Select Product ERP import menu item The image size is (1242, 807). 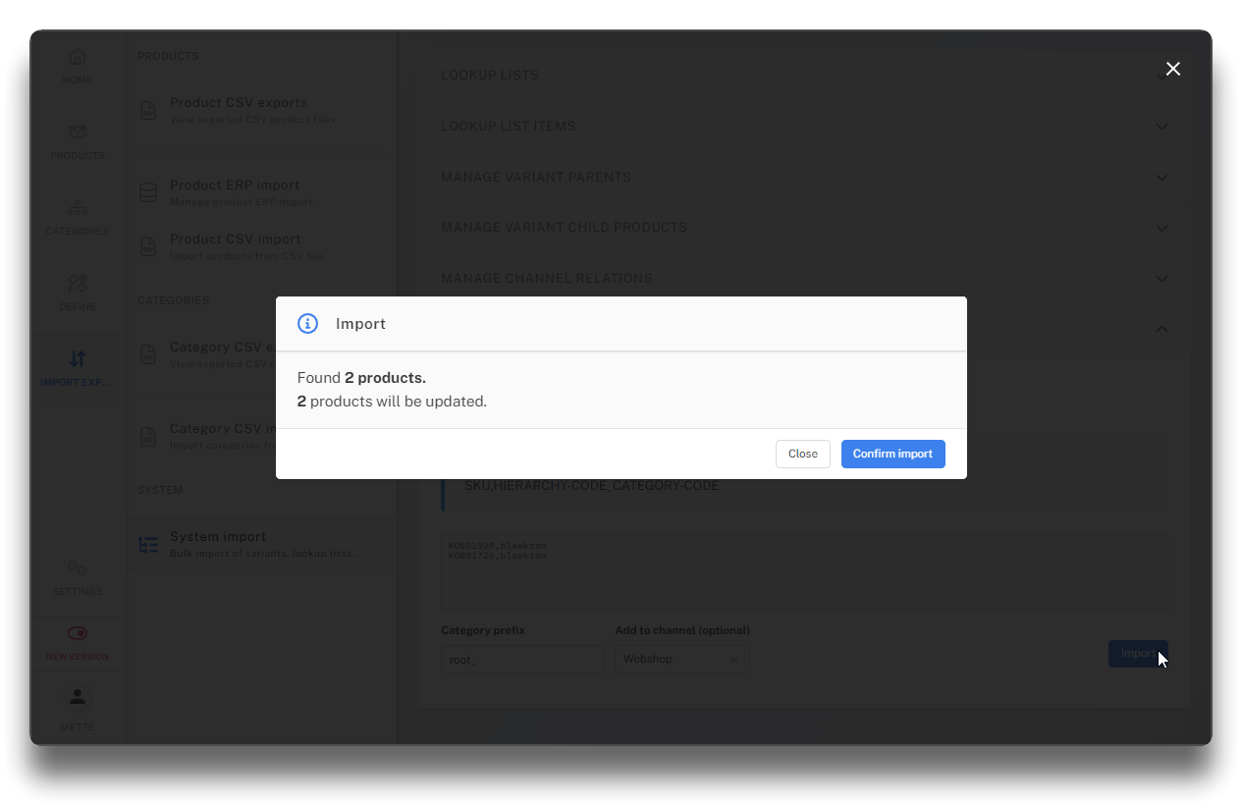(x=235, y=186)
